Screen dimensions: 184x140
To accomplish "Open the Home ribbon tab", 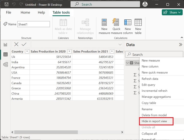I will coord(25,12).
